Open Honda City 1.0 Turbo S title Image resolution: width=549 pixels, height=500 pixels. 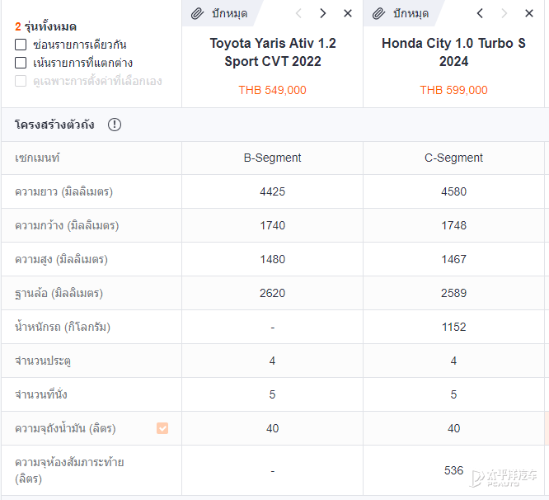coord(453,52)
